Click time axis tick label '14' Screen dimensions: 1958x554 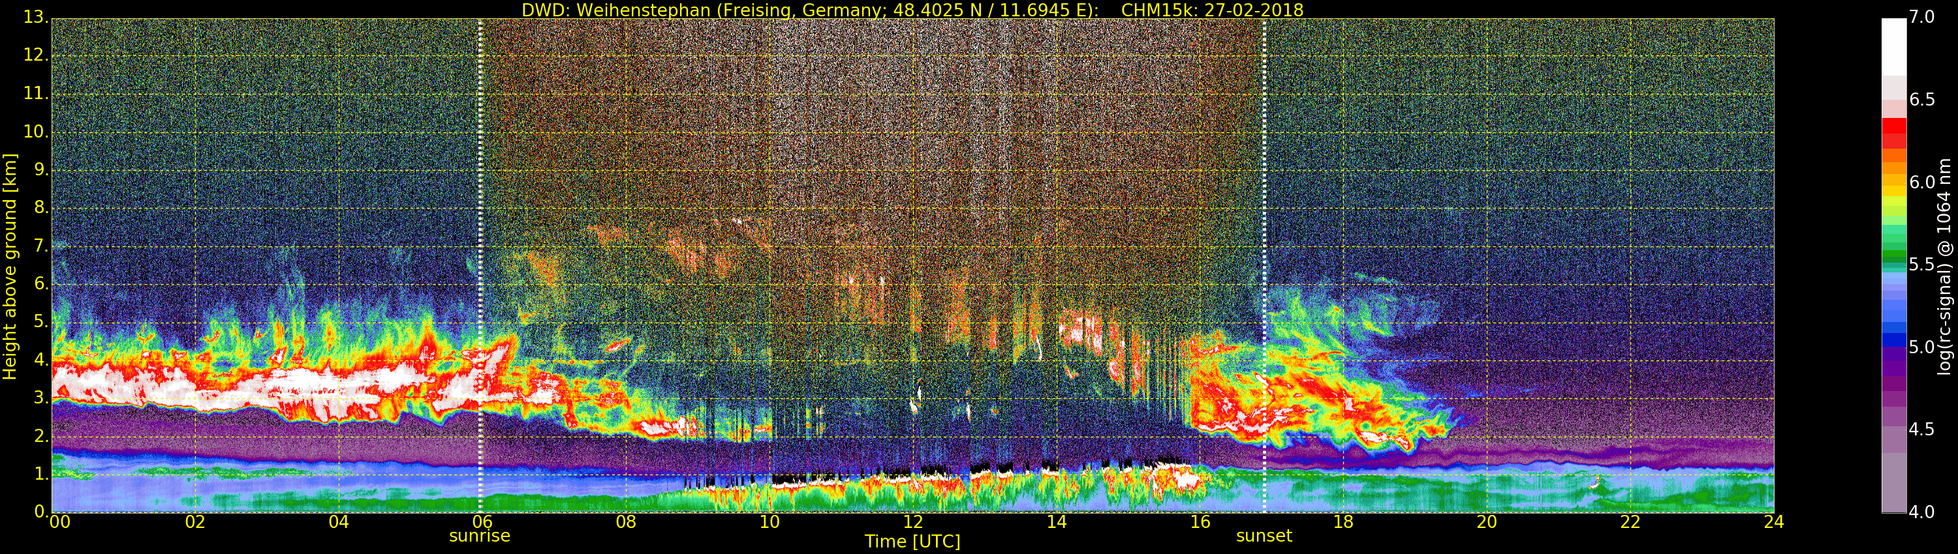[1057, 522]
